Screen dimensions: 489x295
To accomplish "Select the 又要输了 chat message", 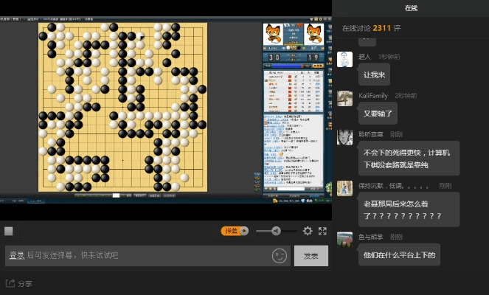I will [378, 113].
